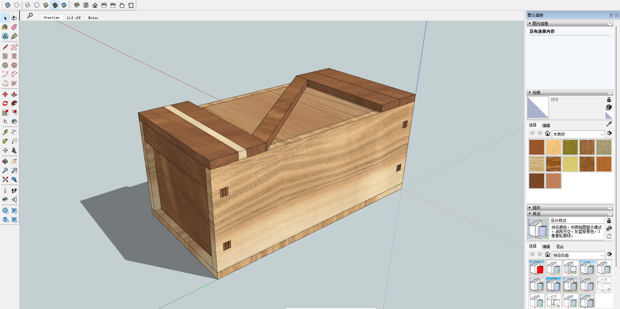The height and width of the screenshot is (309, 620).
Task: Pick the first brown wood material swatch
Action: tap(536, 147)
